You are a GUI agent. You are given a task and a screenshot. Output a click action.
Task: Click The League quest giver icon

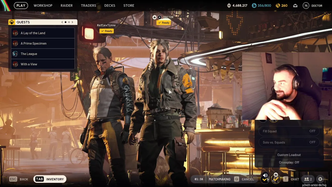coord(15,54)
